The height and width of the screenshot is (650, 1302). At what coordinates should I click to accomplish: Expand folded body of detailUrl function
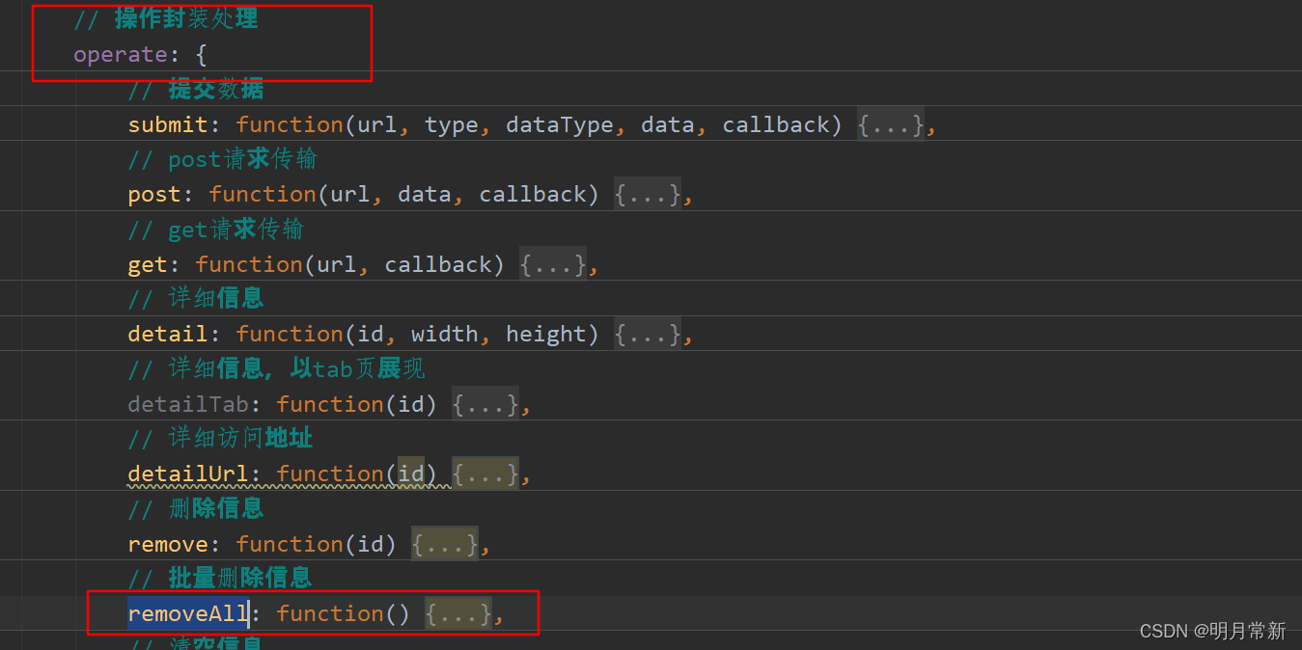(485, 474)
